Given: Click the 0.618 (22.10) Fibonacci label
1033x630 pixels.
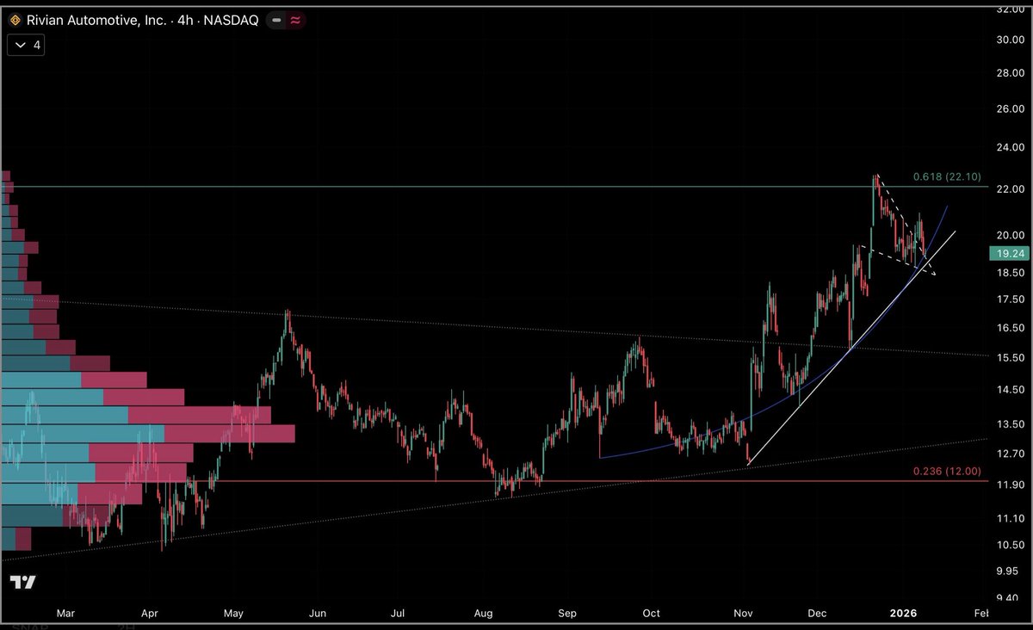Looking at the screenshot, I should click(x=946, y=176).
